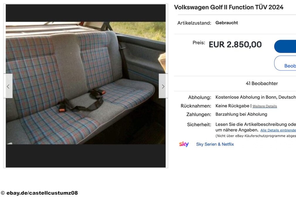
Task: Open the Sky Serien & Netflix link
Action: point(215,144)
